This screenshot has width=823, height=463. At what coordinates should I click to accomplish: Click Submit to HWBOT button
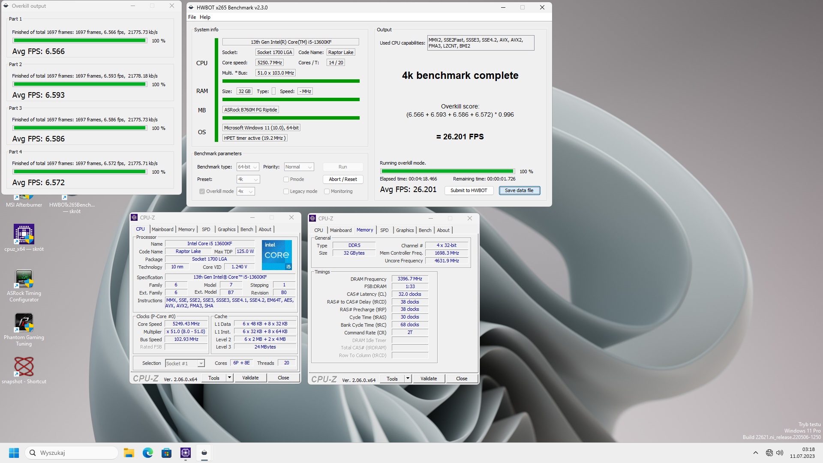pyautogui.click(x=469, y=191)
